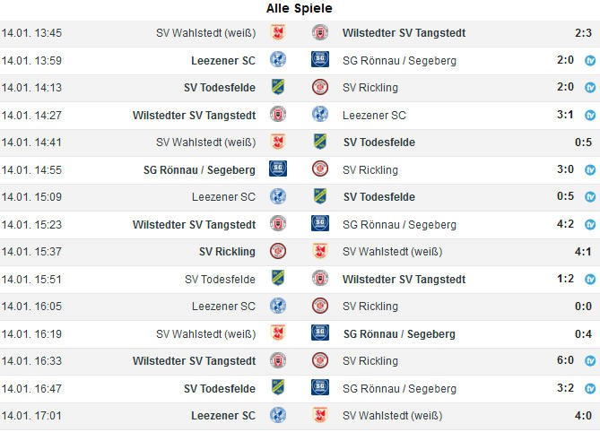Screen dimensions: 600x432
Task: Click TV icon on the 6:0 Tangstedt game
Action: click(590, 361)
